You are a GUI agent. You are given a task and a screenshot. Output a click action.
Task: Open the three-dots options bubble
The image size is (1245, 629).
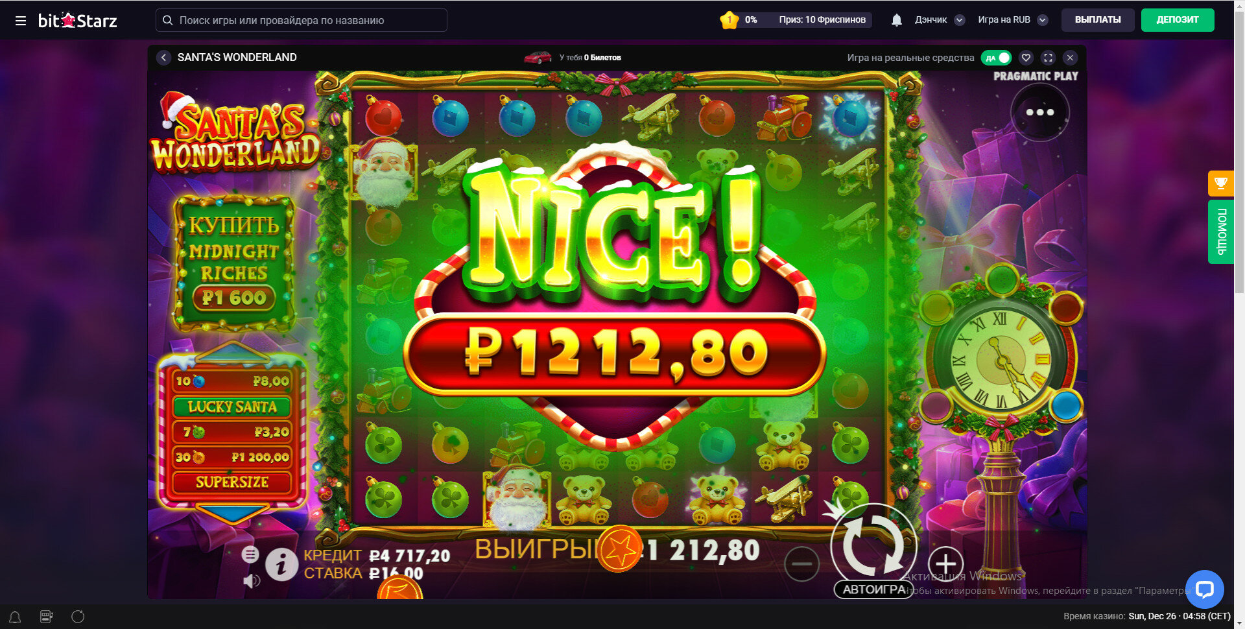point(1040,112)
